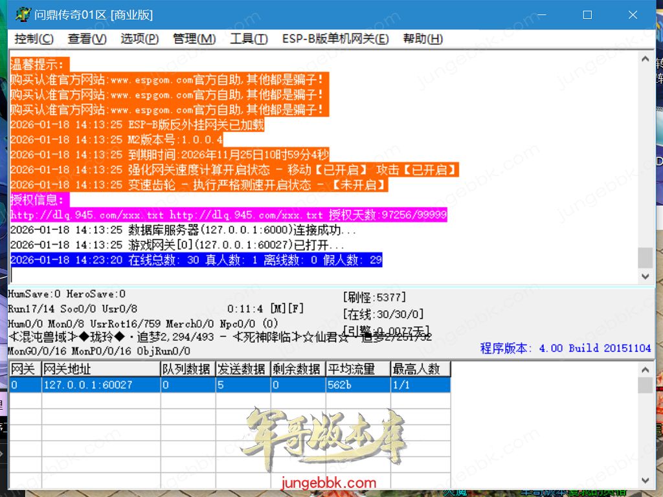Click the 0:11:4 [M][F] uptime text
The width and height of the screenshot is (663, 497).
pyautogui.click(x=265, y=309)
